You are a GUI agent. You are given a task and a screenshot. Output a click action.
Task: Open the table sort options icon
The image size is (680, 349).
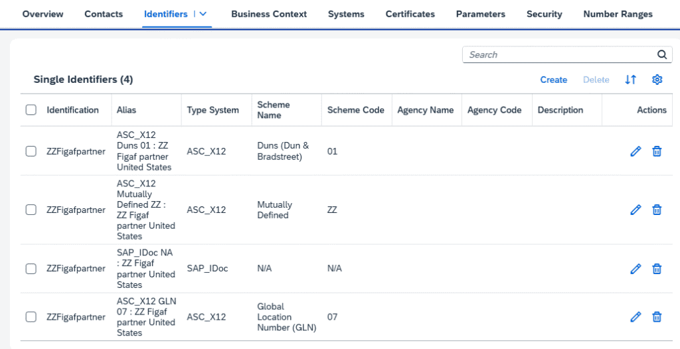coord(631,80)
